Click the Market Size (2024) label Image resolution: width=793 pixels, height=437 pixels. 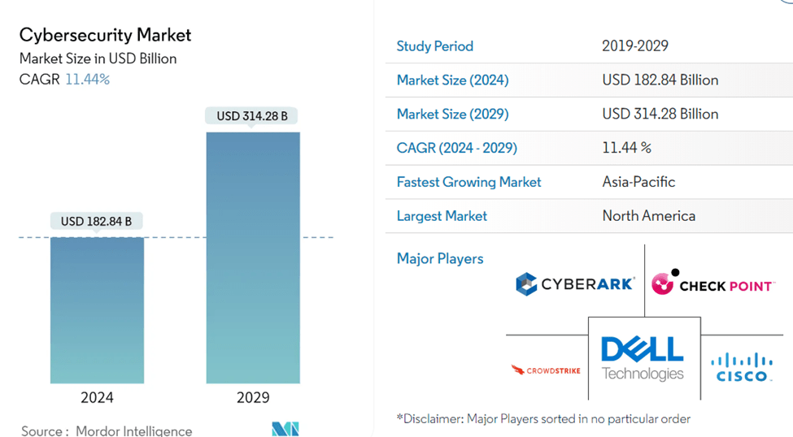(452, 80)
